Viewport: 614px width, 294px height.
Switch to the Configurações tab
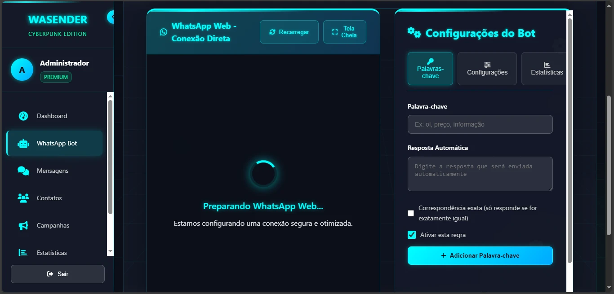(x=487, y=69)
